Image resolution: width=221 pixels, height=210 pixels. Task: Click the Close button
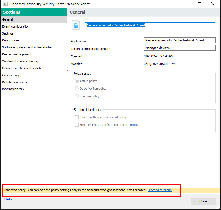tap(203, 201)
